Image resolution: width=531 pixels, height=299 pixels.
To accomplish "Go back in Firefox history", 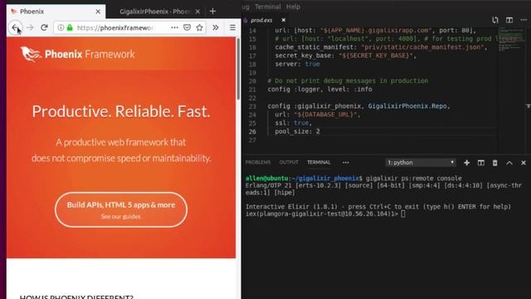I will [x=15, y=27].
